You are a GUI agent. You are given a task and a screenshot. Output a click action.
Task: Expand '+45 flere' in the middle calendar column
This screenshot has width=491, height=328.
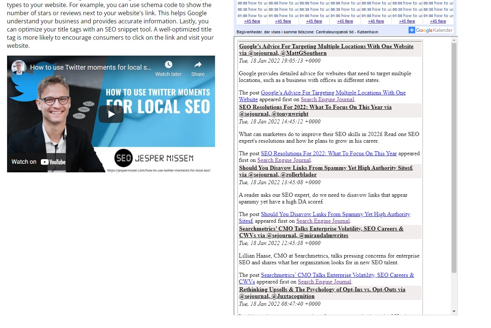pos(345,21)
